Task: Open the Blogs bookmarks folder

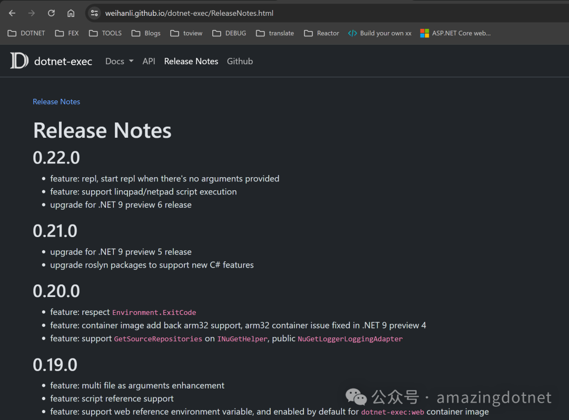Action: pyautogui.click(x=146, y=33)
